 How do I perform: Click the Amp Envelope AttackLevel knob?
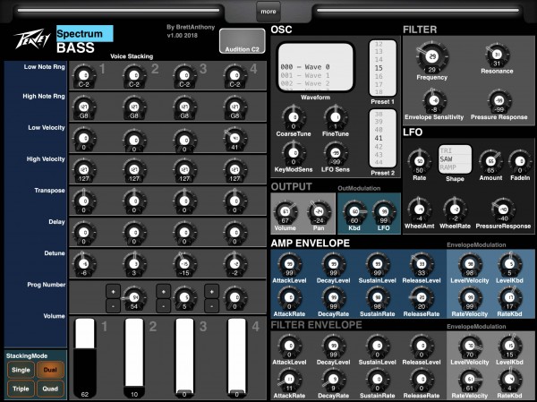(289, 265)
